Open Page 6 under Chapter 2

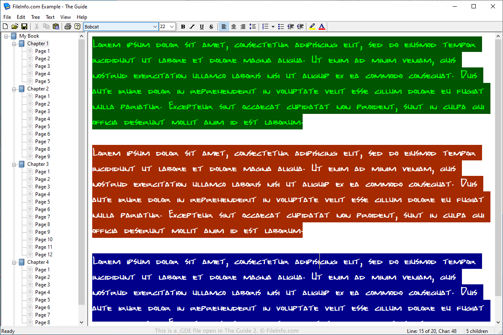tap(42, 134)
